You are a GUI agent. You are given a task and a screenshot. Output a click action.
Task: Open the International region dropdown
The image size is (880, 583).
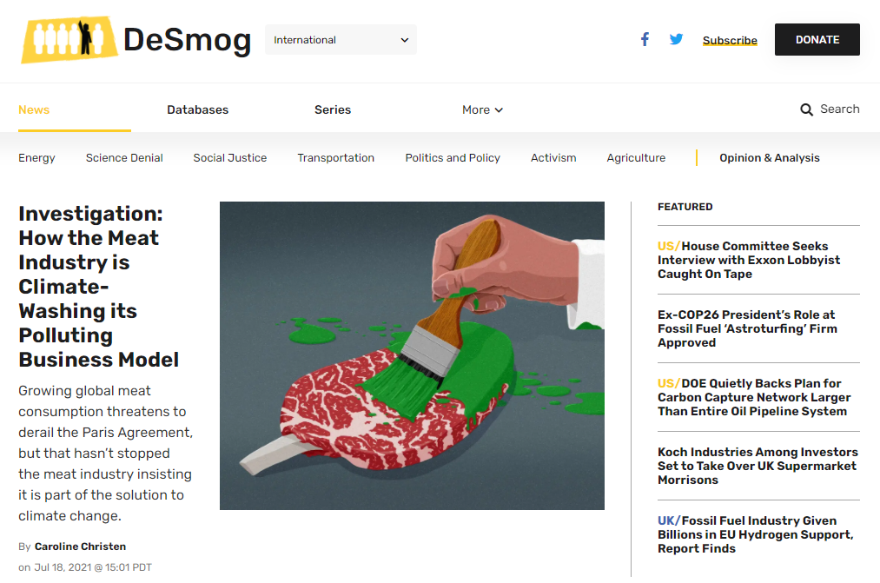(341, 40)
